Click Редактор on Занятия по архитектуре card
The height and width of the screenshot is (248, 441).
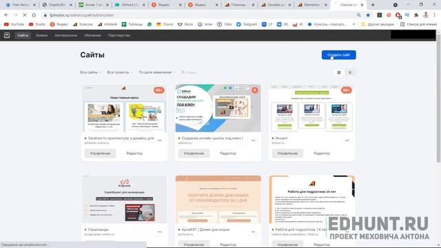pyautogui.click(x=134, y=153)
